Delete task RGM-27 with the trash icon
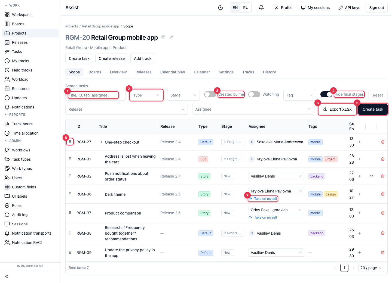The height and width of the screenshot is (283, 392). point(383,142)
